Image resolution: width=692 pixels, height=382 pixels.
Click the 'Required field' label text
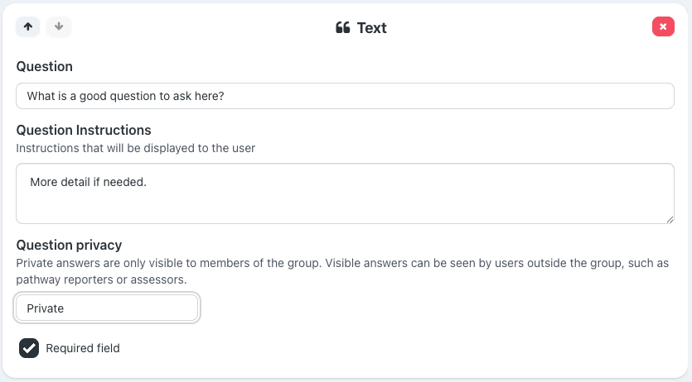coord(83,348)
